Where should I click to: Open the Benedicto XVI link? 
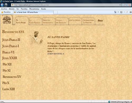pyautogui.click(x=13, y=32)
